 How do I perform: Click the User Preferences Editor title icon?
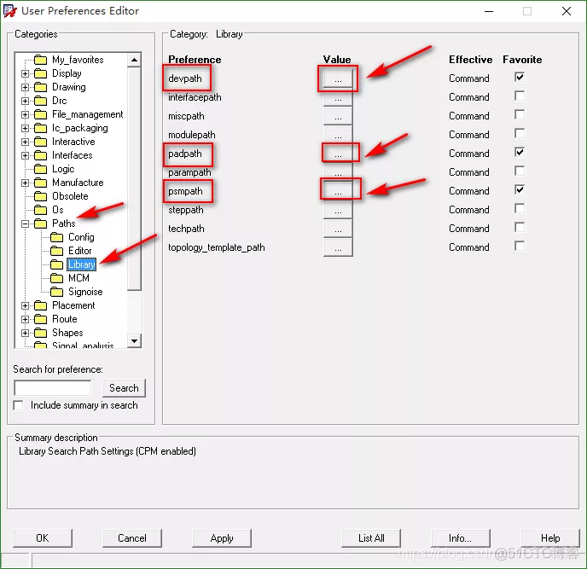point(9,11)
